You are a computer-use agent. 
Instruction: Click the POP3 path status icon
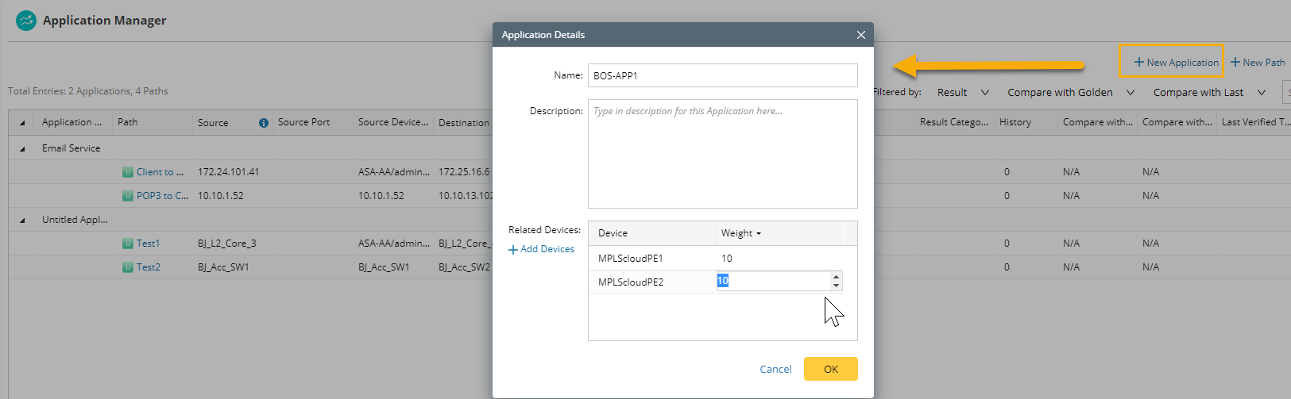click(x=127, y=196)
